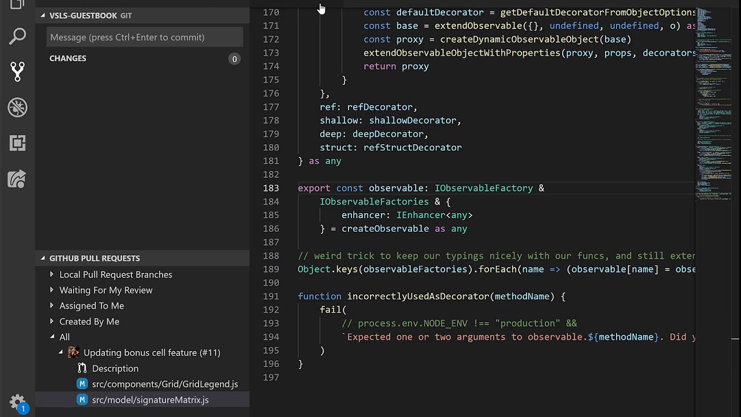Click IObservableFactory on line 183
This screenshot has height=417, width=741.
pyautogui.click(x=483, y=188)
